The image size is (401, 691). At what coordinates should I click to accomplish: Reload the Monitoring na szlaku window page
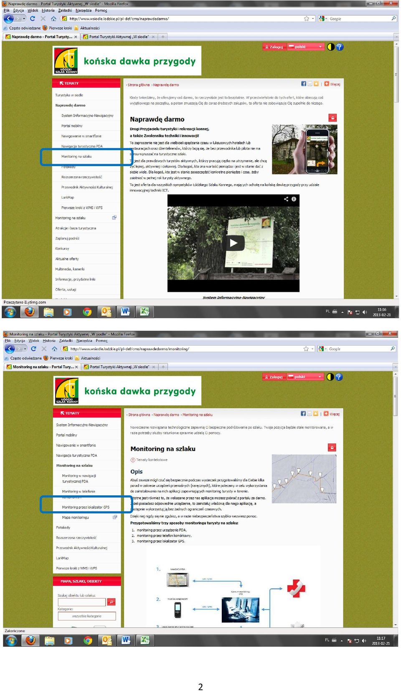[x=33, y=349]
